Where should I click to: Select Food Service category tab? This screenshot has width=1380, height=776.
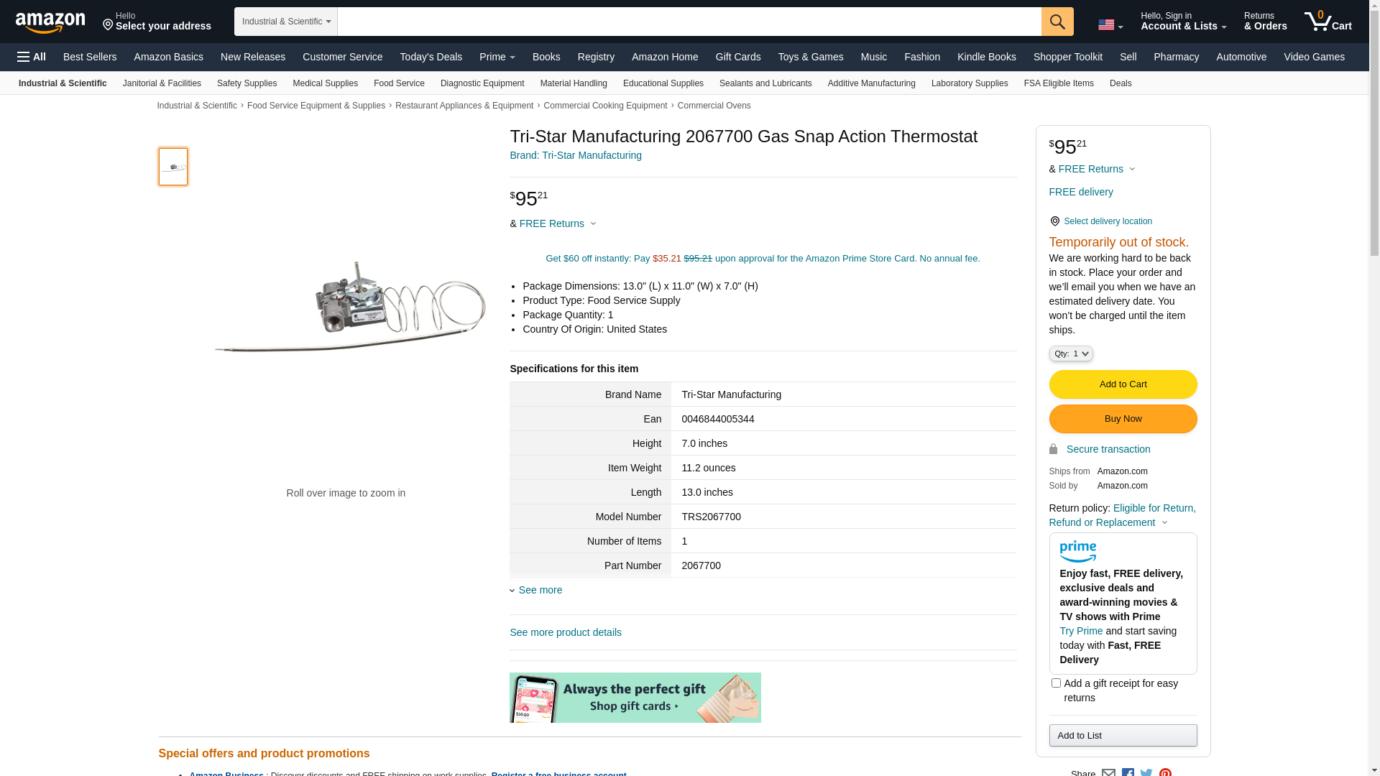point(399,83)
